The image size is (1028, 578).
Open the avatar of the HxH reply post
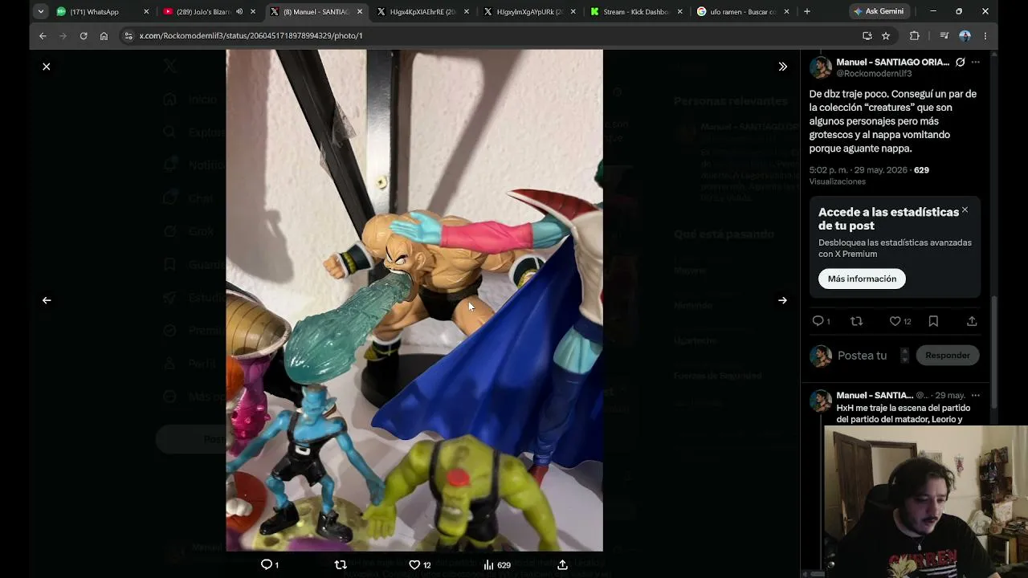tap(821, 401)
